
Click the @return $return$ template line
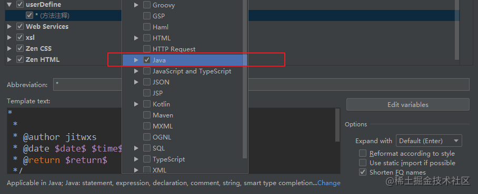(x=60, y=160)
